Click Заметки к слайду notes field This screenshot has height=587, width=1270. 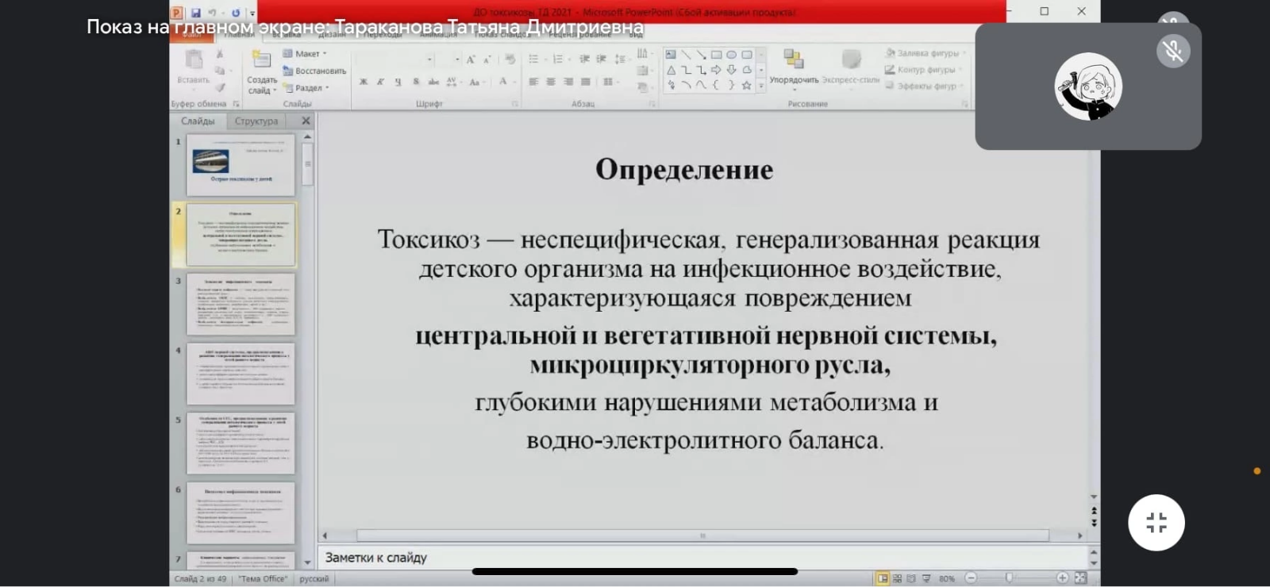pyautogui.click(x=702, y=558)
